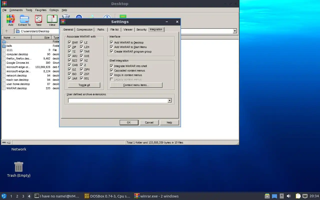The width and height of the screenshot is (320, 200).
Task: Click the WinRAR icon in Settings title bar
Action: pos(63,22)
